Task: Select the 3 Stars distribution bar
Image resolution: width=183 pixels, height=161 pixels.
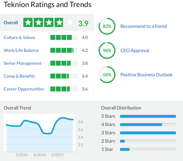Action: 148,133
